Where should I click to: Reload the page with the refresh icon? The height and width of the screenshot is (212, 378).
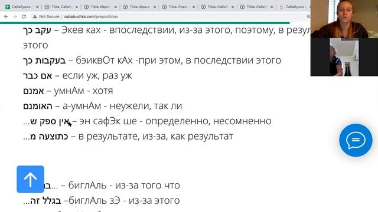tap(24, 16)
